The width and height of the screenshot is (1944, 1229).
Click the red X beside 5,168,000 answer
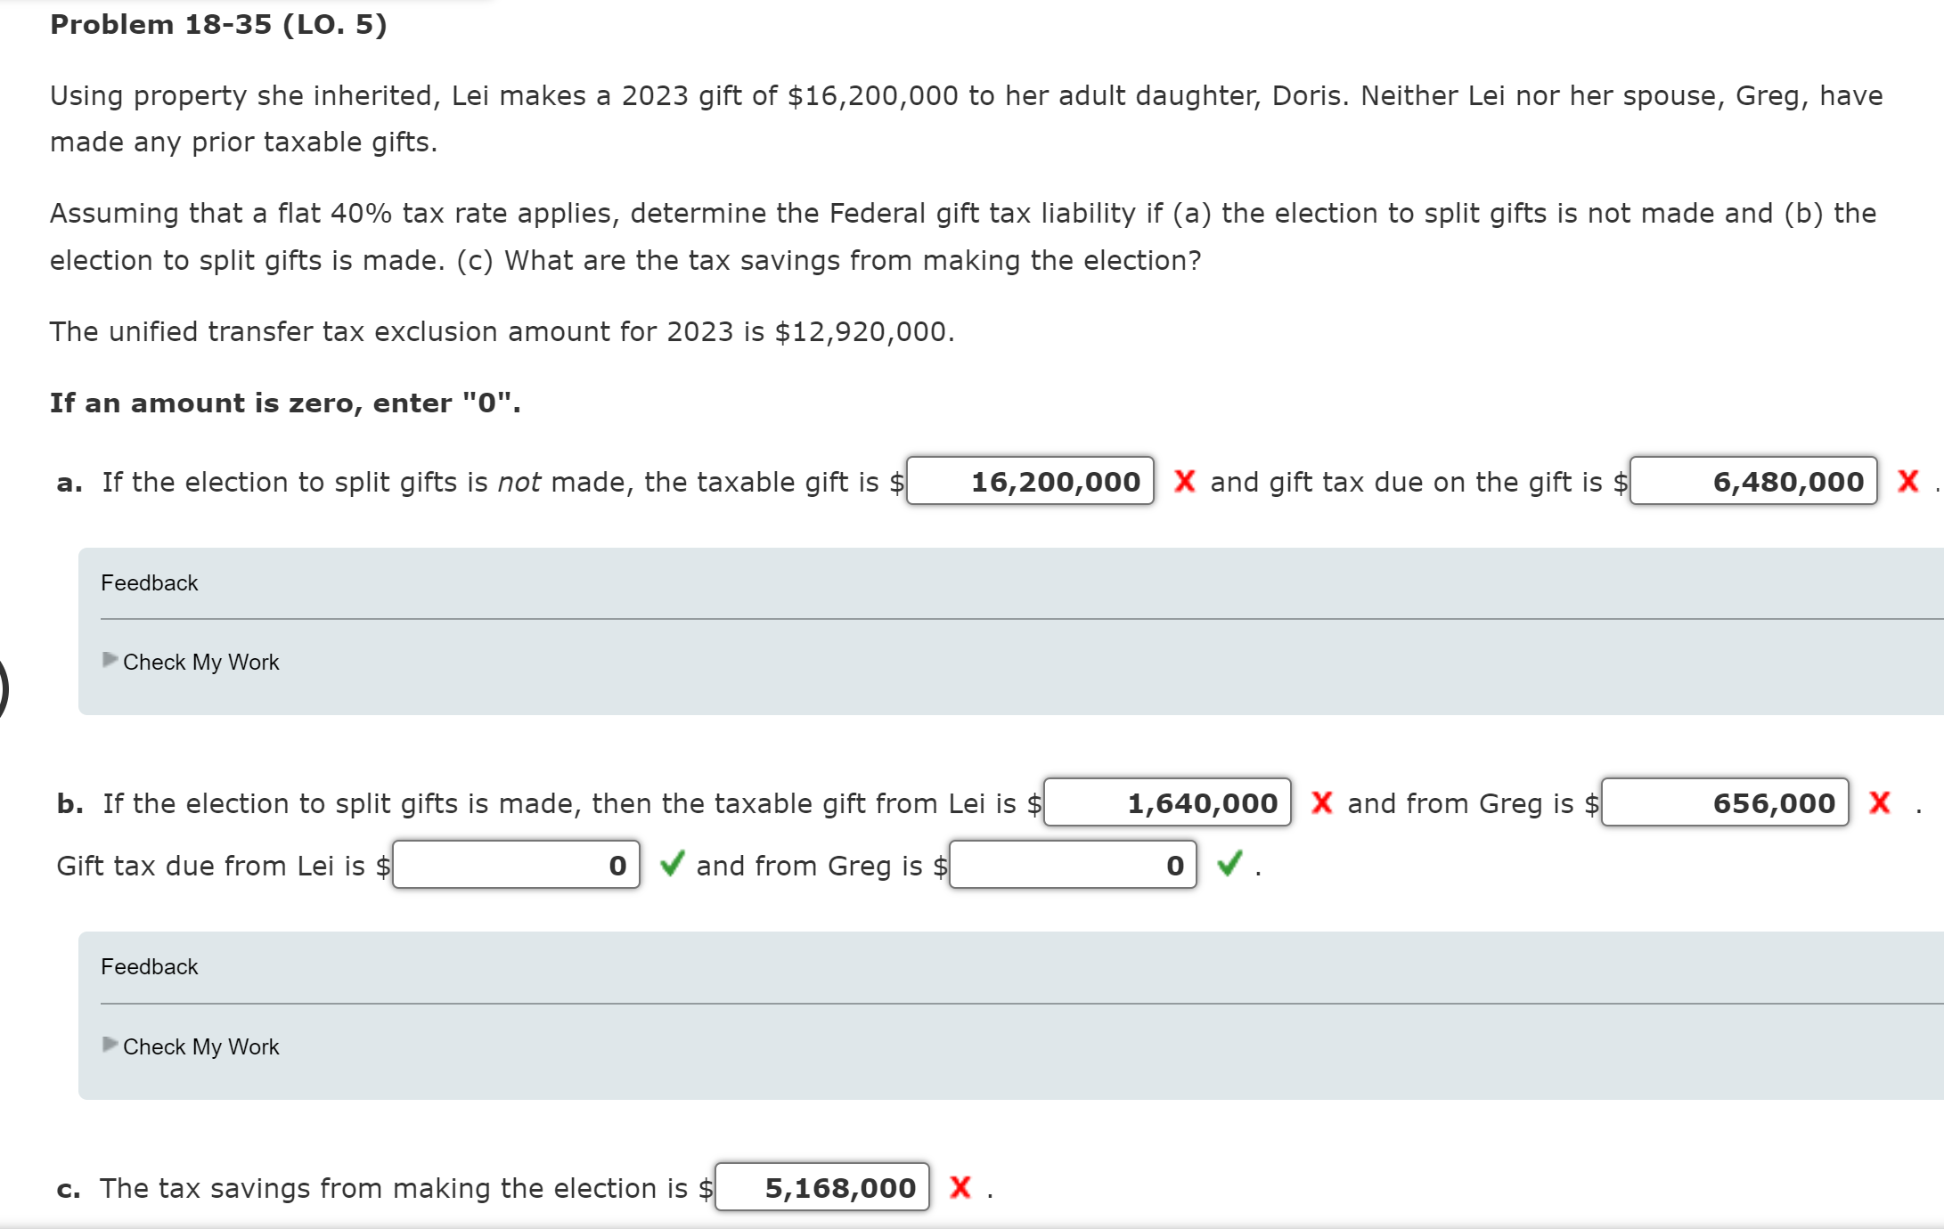coord(960,1187)
